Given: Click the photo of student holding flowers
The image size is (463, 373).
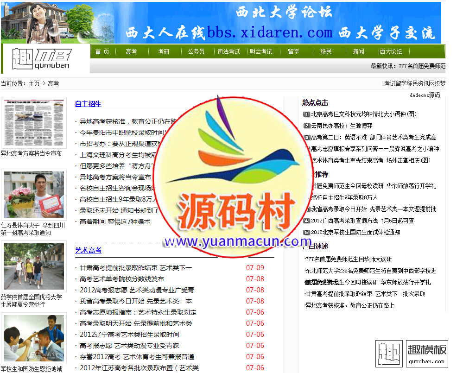Looking at the screenshot, I should [x=33, y=195].
